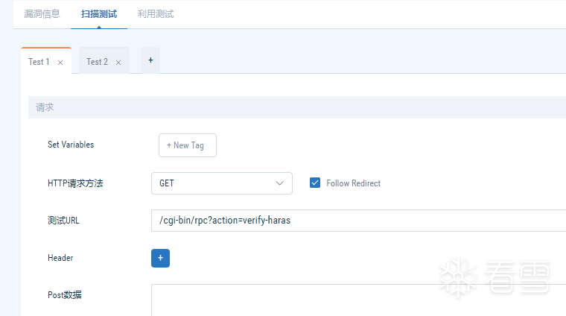Toggle the Follow Redirect checkbox

coord(315,183)
